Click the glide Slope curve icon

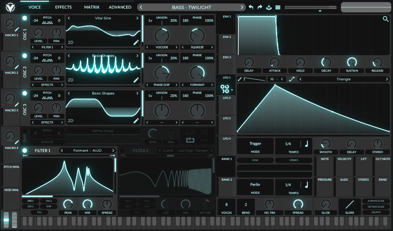(x=349, y=205)
